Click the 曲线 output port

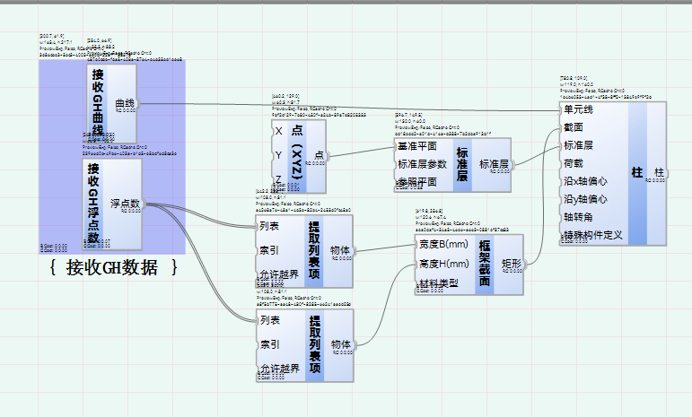point(125,104)
